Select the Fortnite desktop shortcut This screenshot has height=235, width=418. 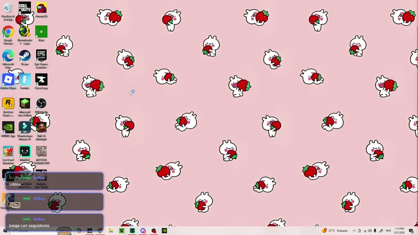25,82
